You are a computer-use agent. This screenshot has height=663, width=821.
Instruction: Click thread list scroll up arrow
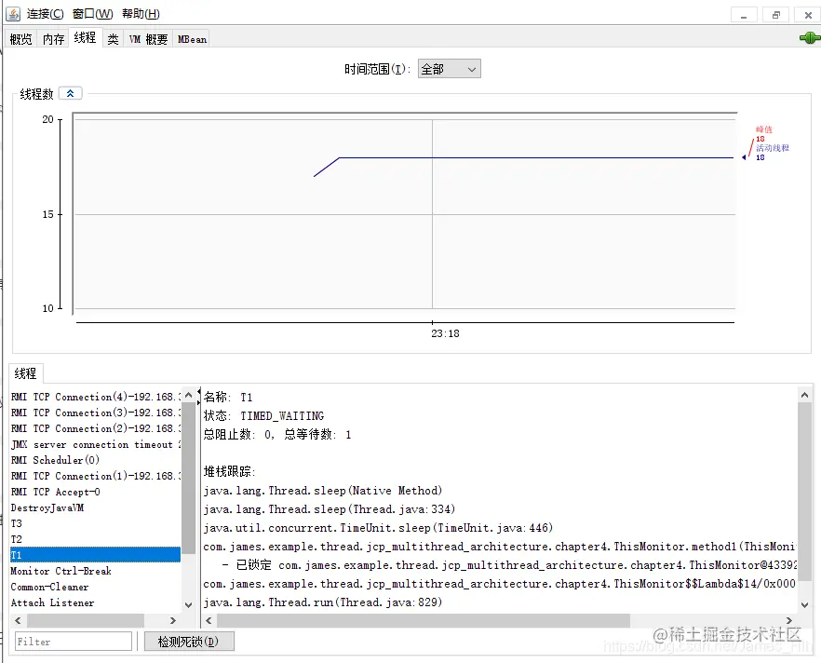[188, 396]
